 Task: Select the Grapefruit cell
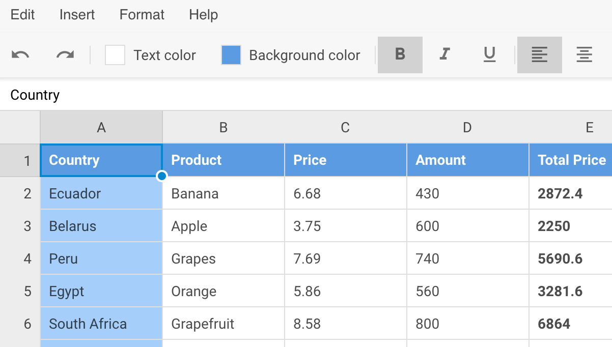223,324
